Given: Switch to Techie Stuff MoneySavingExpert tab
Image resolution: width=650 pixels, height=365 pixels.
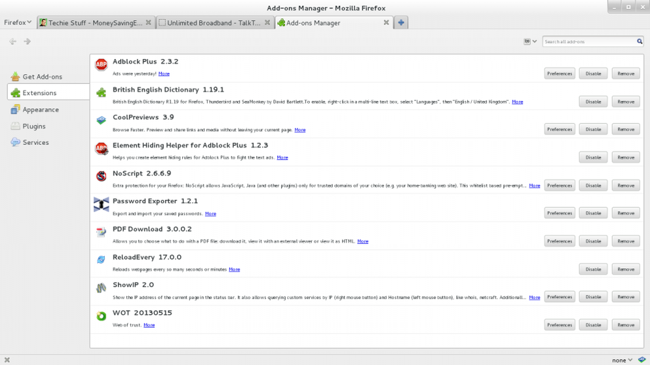Looking at the screenshot, I should pos(96,23).
